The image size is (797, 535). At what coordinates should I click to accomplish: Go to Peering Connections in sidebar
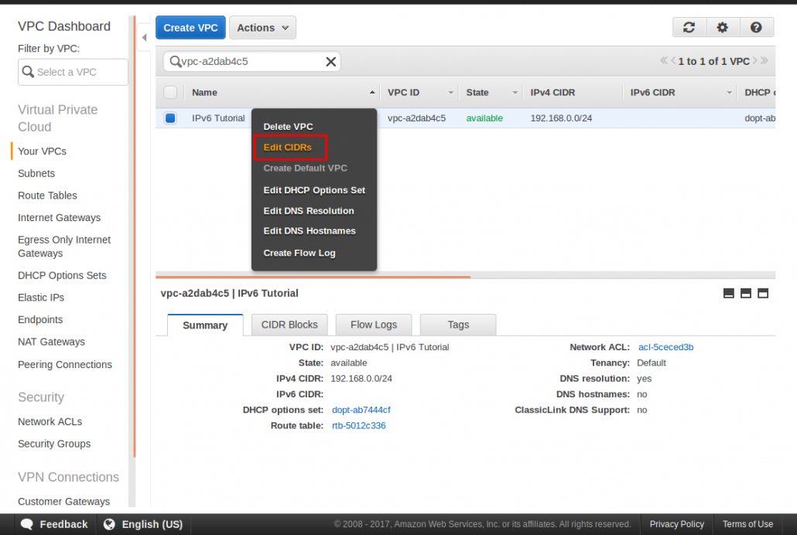(64, 365)
